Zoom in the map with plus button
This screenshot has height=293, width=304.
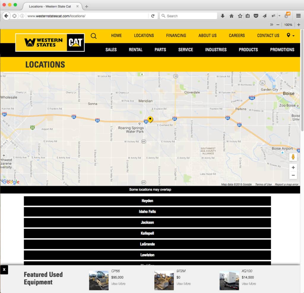293,168
